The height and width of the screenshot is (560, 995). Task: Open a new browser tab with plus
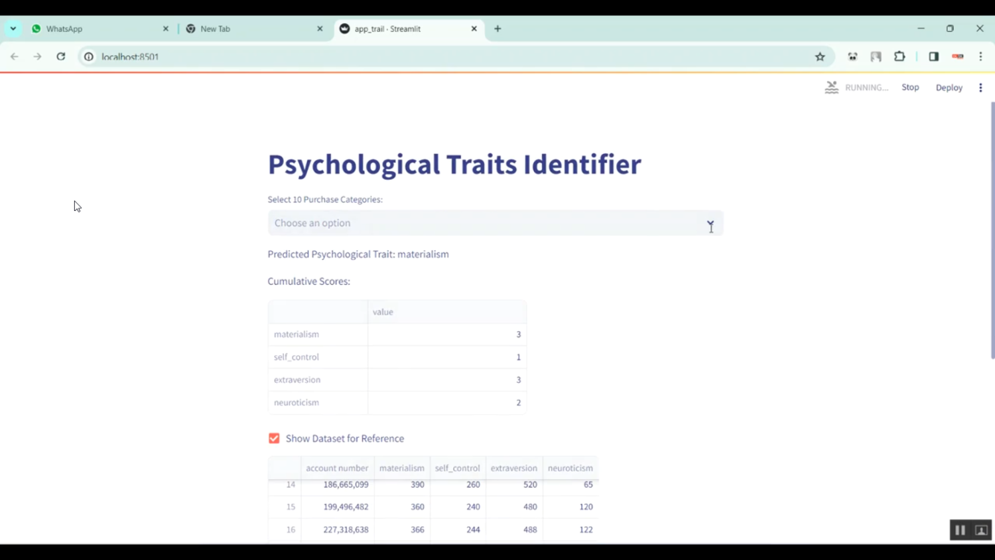click(x=497, y=29)
